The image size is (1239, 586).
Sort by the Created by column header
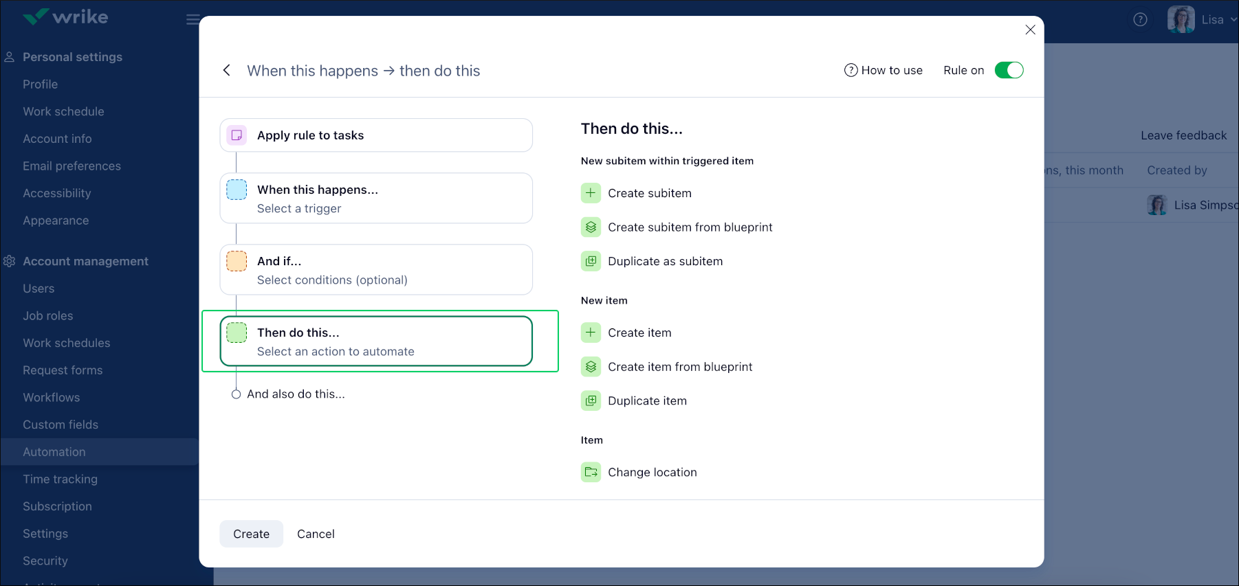click(1176, 170)
